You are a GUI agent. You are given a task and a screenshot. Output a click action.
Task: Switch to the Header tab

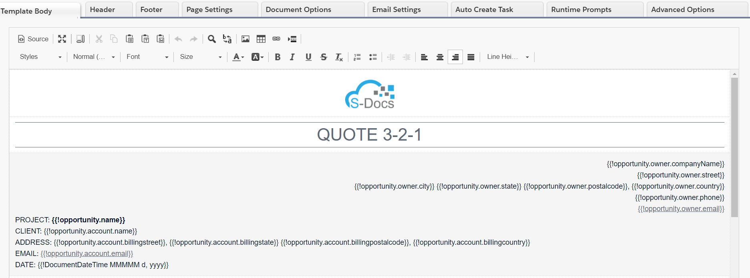click(109, 9)
